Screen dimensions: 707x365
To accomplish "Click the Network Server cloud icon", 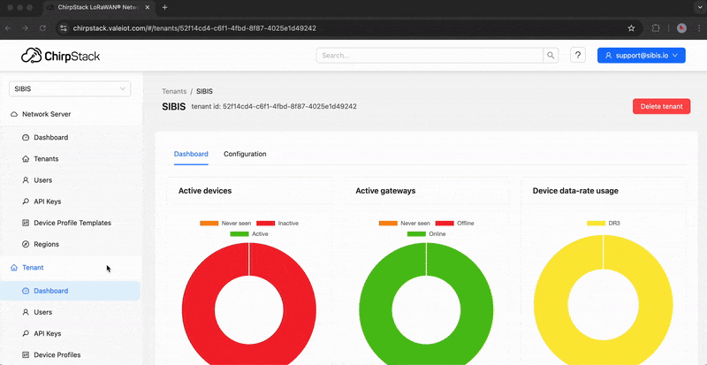I will click(14, 114).
